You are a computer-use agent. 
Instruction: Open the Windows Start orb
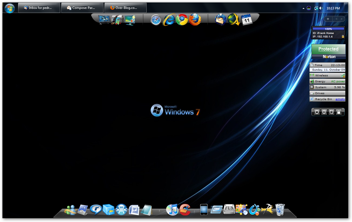[10, 8]
